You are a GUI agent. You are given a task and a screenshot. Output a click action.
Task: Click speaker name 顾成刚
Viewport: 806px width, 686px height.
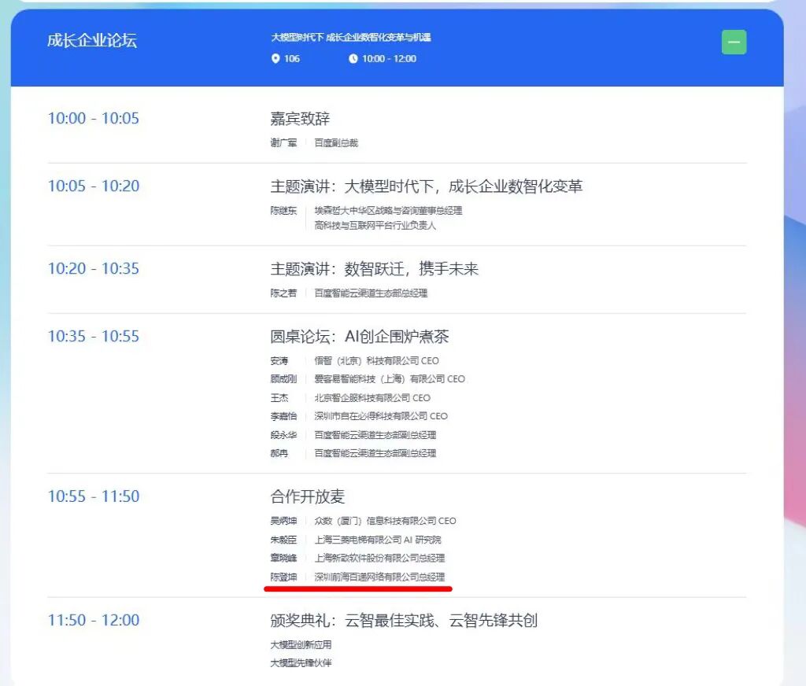pos(283,379)
